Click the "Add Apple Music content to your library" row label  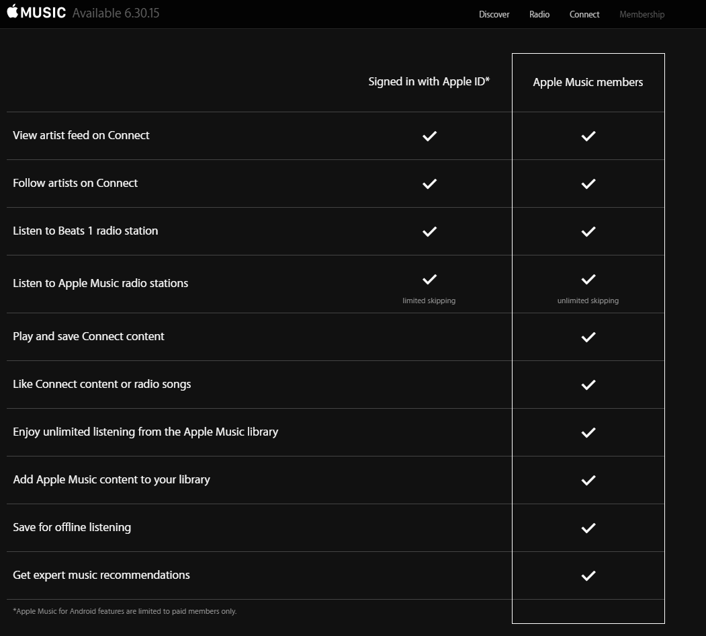tap(112, 479)
